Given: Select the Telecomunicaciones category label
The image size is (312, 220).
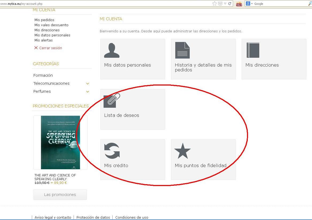Looking at the screenshot, I should coord(51,83).
